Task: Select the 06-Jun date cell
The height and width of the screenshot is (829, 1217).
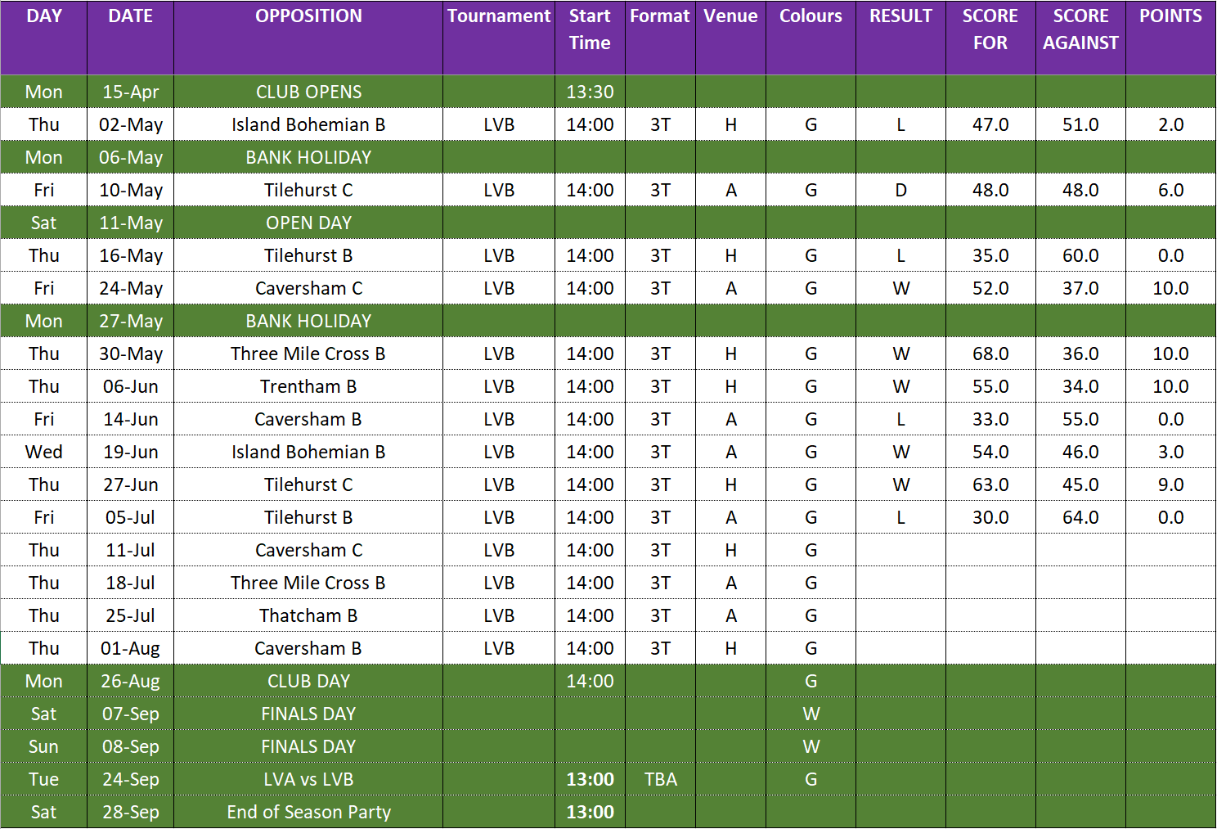Action: click(x=131, y=386)
